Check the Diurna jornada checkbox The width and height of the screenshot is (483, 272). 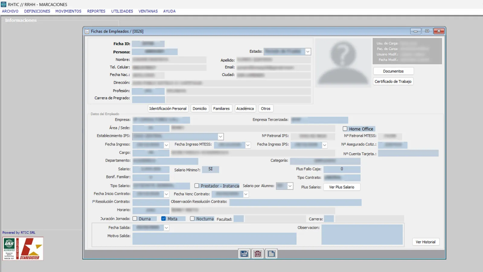click(135, 219)
